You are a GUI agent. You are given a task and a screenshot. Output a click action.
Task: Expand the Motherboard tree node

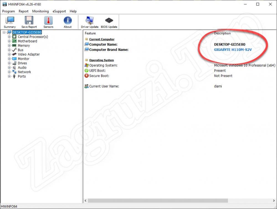coord(9,41)
